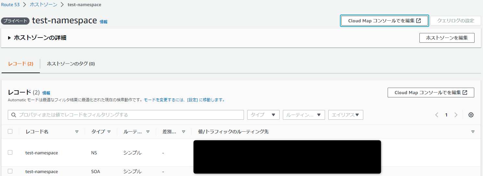
Task: Click シンプル in the SOA row
Action: click(x=132, y=171)
